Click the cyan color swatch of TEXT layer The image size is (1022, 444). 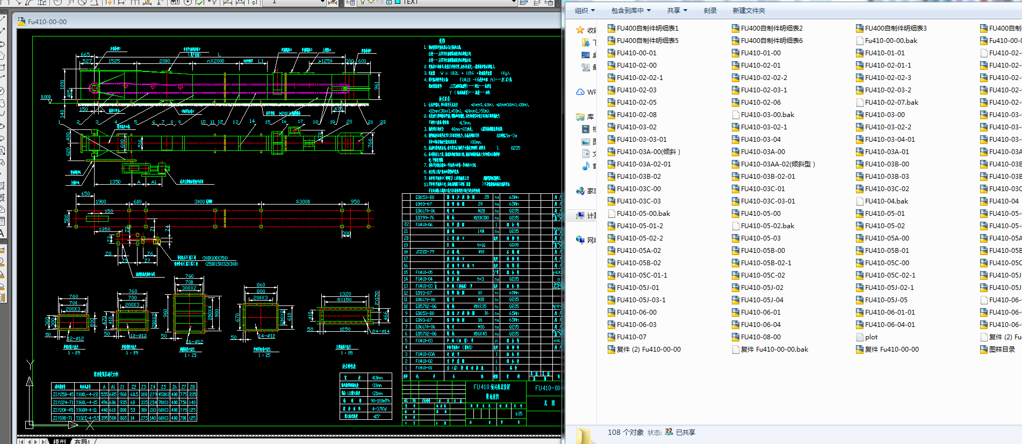[398, 2]
